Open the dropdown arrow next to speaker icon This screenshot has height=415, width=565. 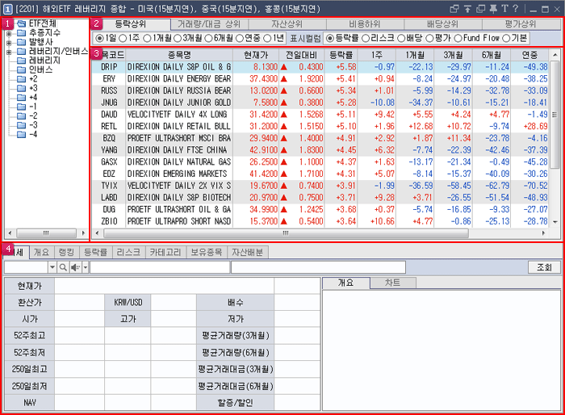(86, 267)
